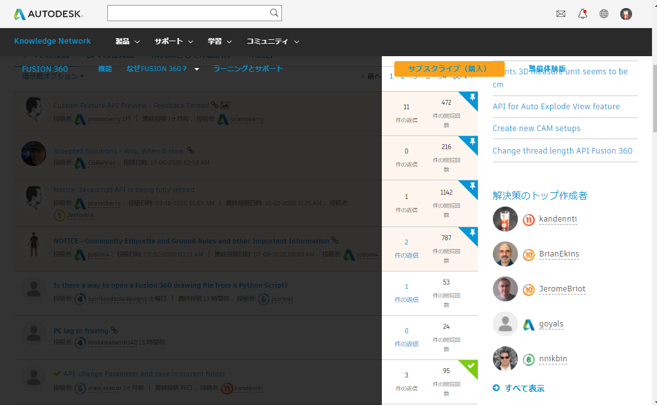The image size is (657, 405).
Task: Click link icon on Custom Feature API thread
Action: 215,105
